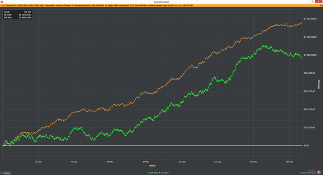The width and height of the screenshot is (323, 175).
Task: Click the Net Won value in info box
Action: [25, 17]
